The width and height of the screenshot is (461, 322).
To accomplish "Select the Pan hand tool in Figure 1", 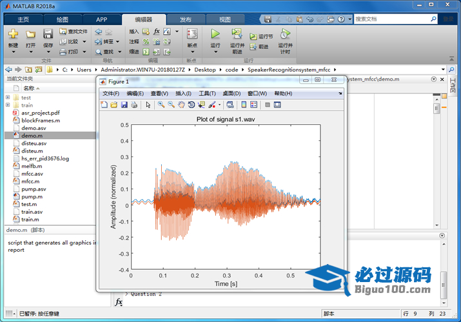I will pos(181,105).
